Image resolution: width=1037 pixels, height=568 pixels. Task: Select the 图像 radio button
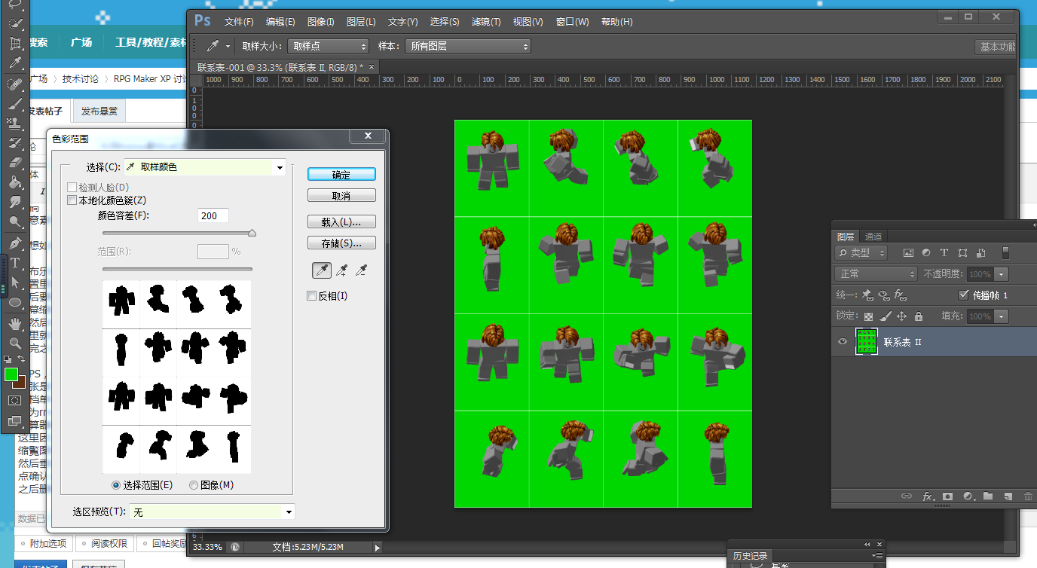pyautogui.click(x=194, y=485)
